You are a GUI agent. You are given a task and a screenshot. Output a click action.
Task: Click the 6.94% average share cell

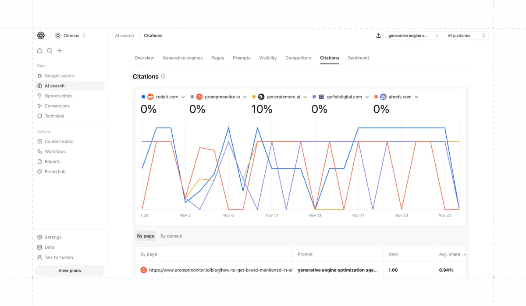446,270
